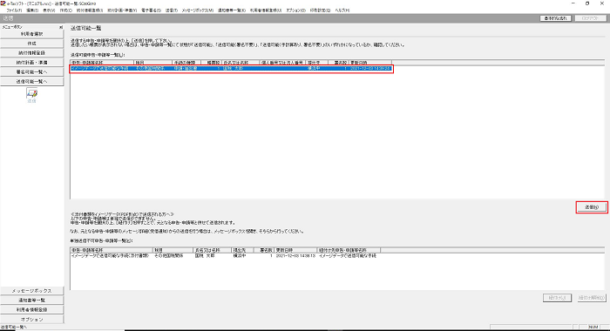This screenshot has height=331, width=610.
Task: Close the メニューボタン side panel
Action: click(x=61, y=27)
